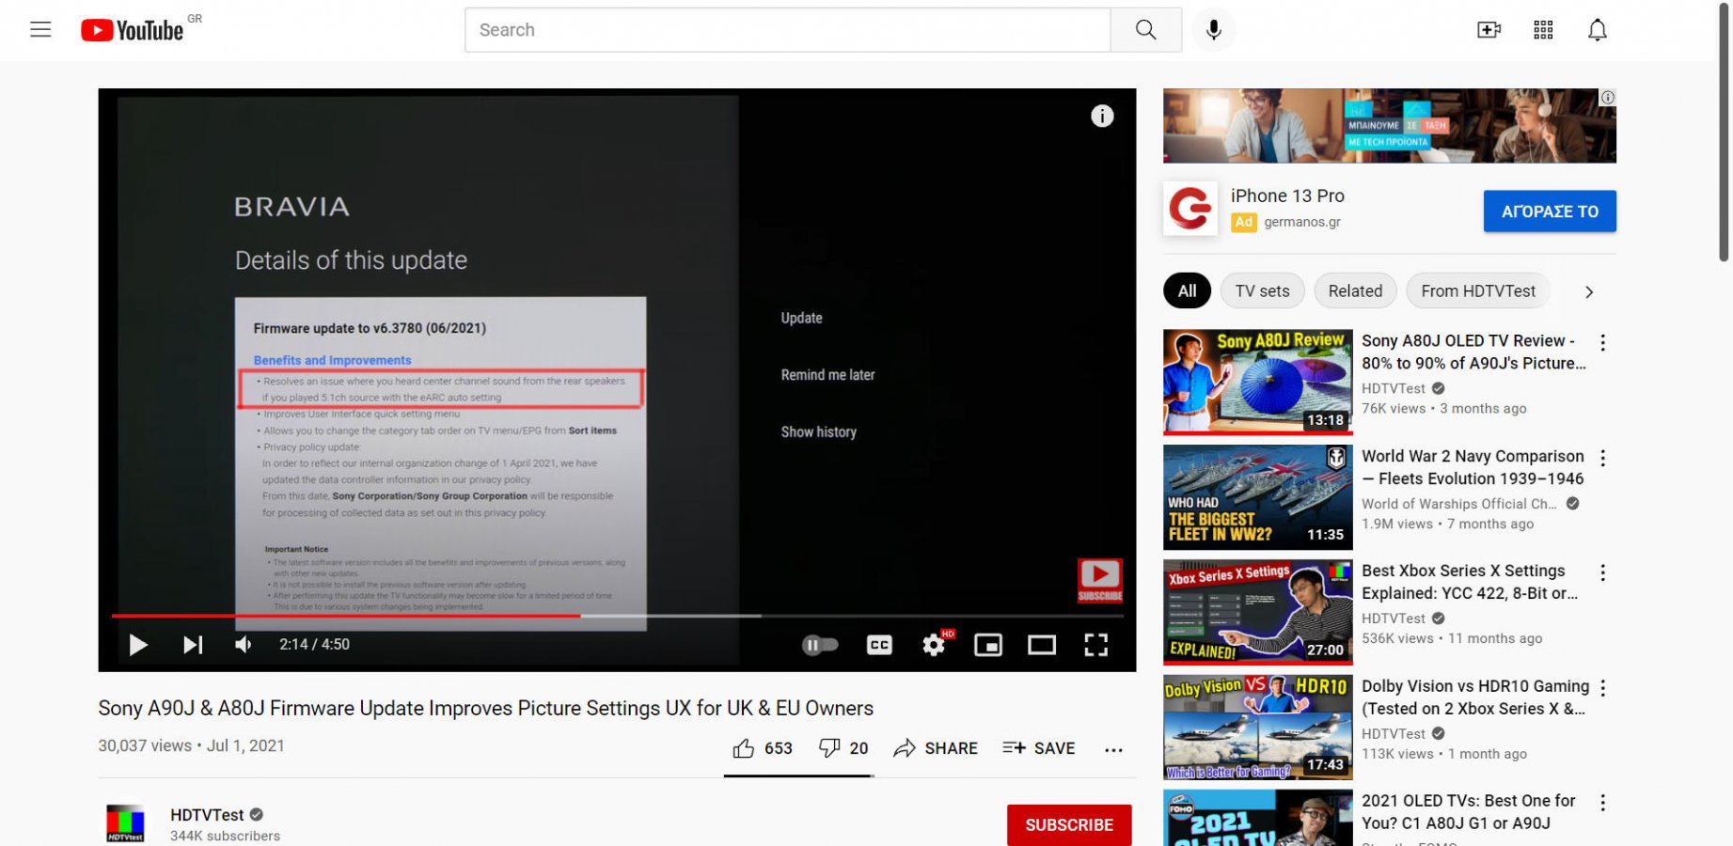Toggle autoplay switch in player
The width and height of the screenshot is (1733, 846).
(x=820, y=645)
